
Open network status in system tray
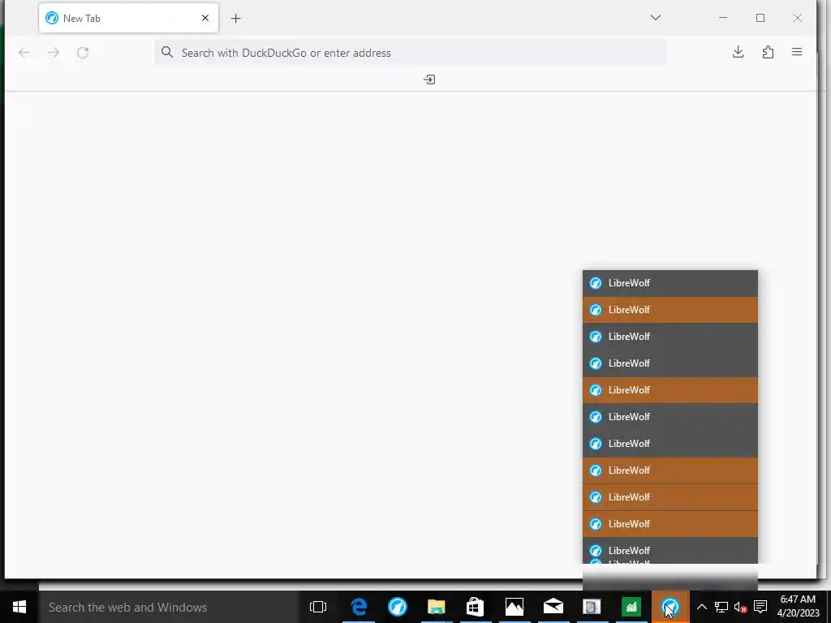(x=721, y=607)
